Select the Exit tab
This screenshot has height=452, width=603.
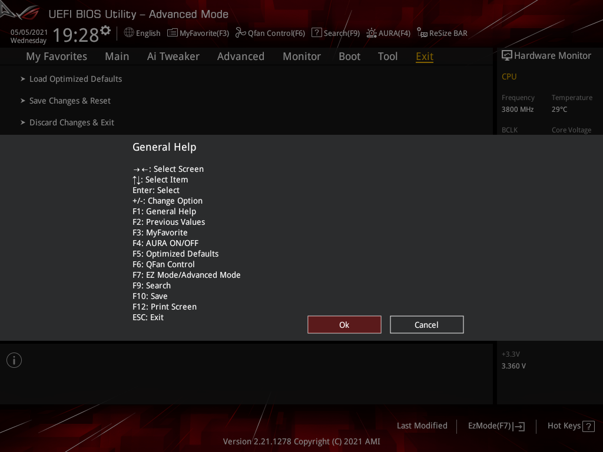click(x=425, y=56)
